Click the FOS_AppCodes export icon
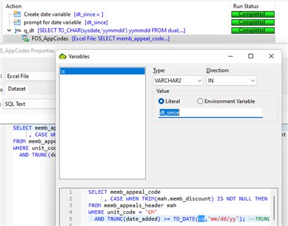The height and width of the screenshot is (226, 288). point(26,38)
